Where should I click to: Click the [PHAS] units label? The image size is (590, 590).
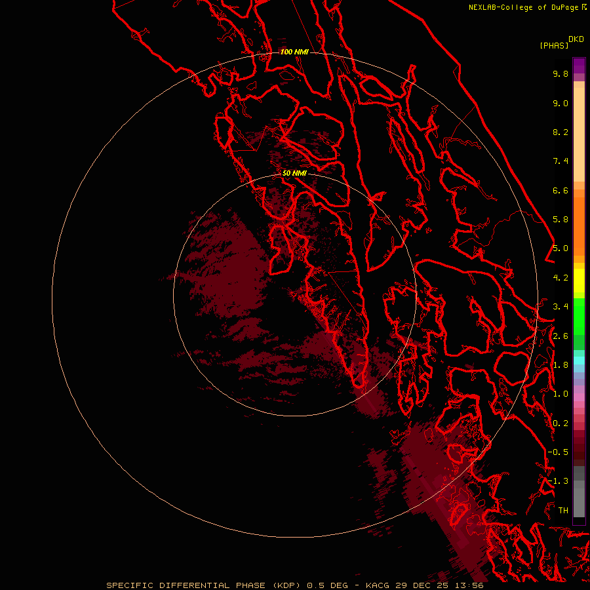tap(554, 45)
